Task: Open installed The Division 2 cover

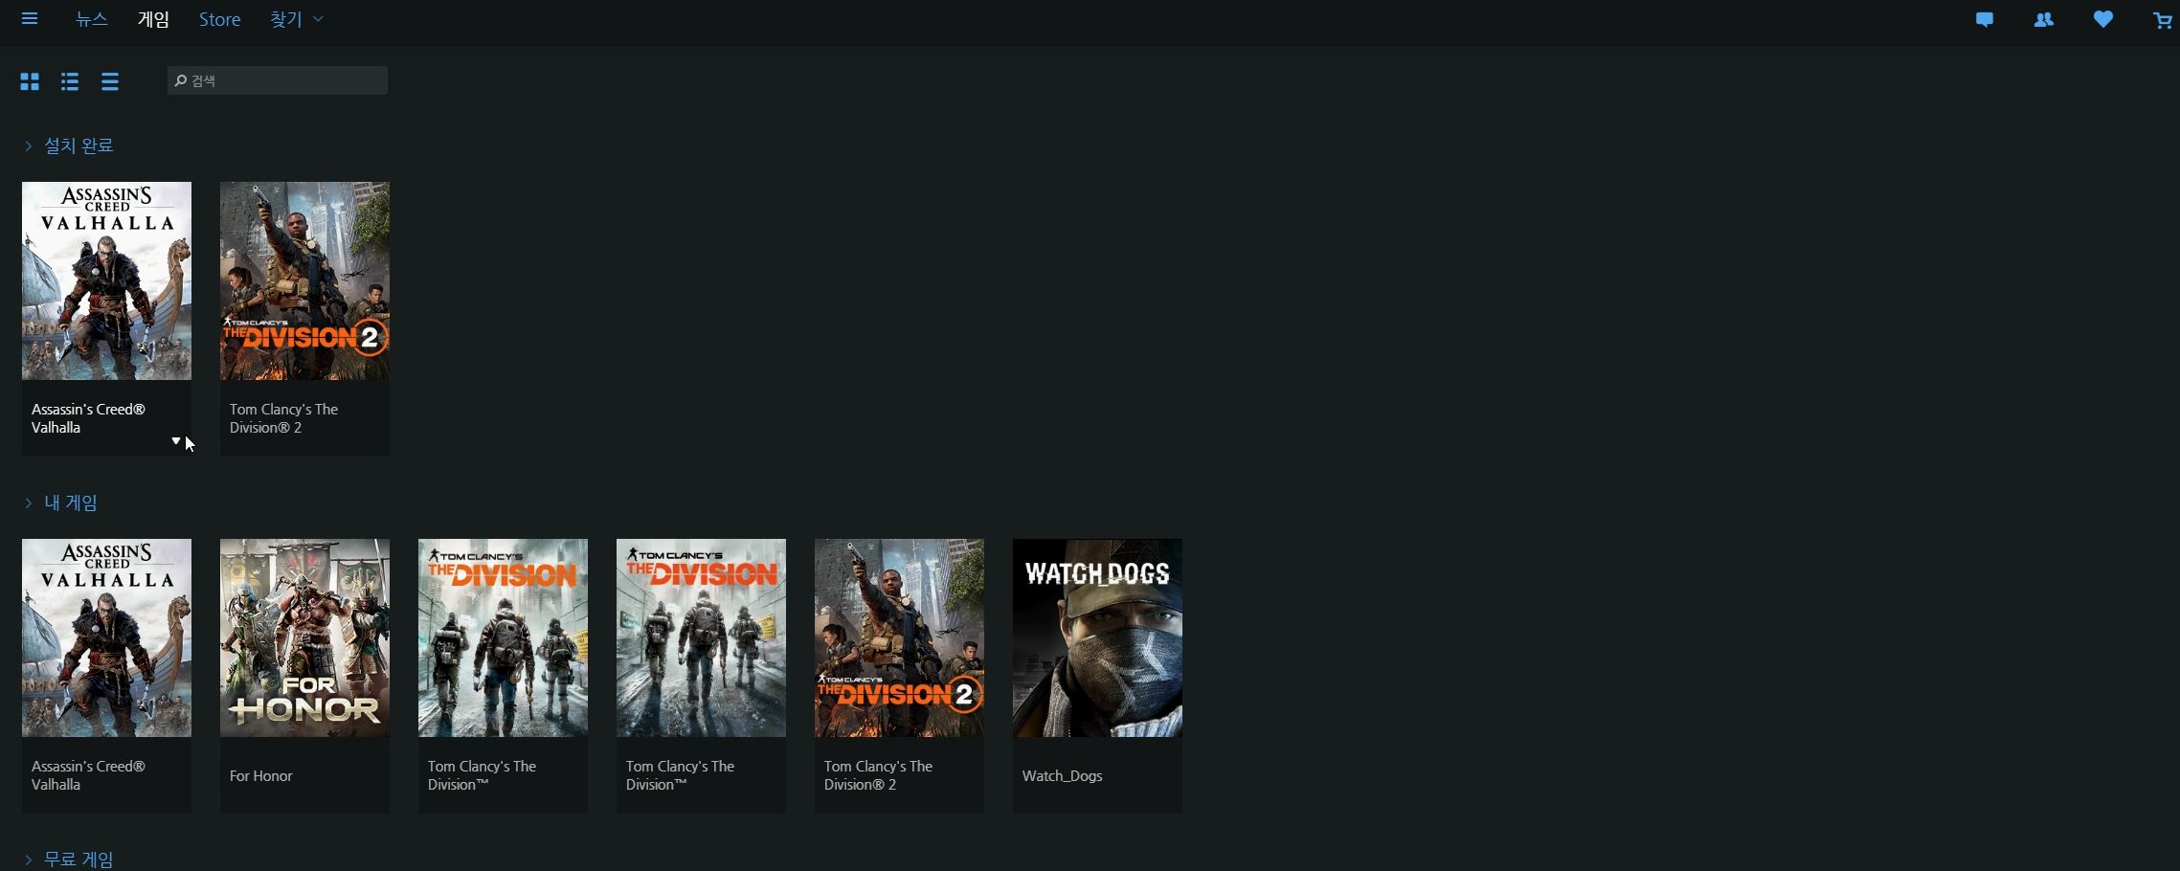Action: (304, 280)
